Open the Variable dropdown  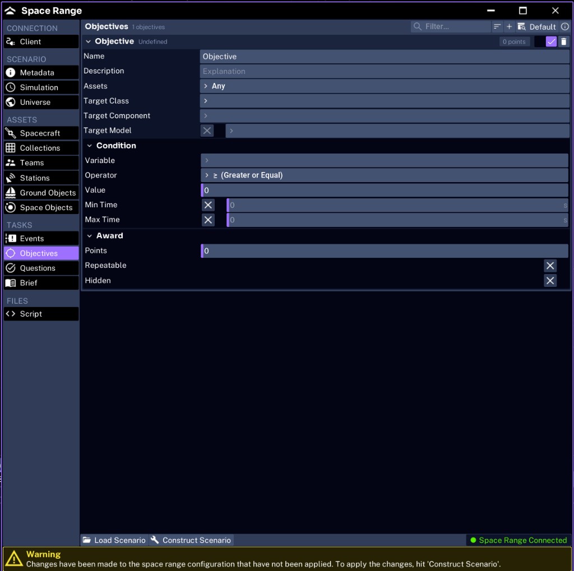[385, 160]
